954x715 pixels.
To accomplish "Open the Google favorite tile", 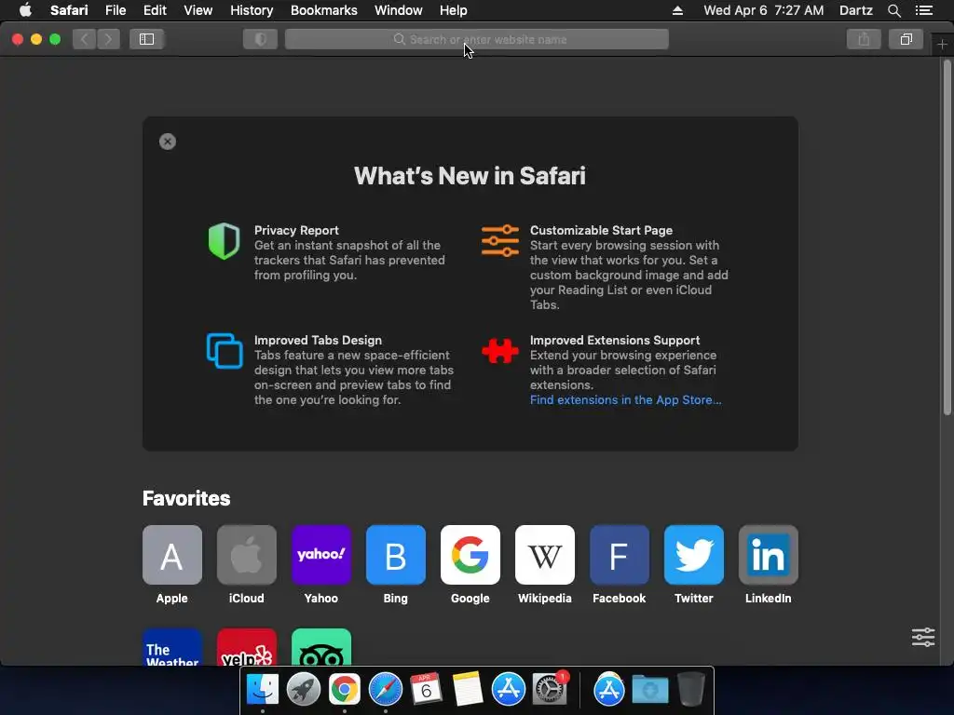I will point(470,555).
